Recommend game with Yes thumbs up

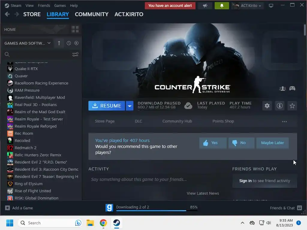(x=213, y=143)
